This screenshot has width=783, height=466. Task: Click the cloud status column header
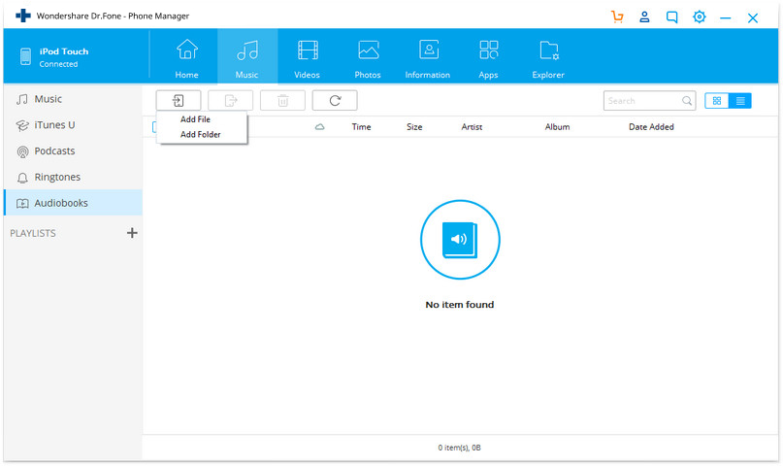[x=319, y=127]
